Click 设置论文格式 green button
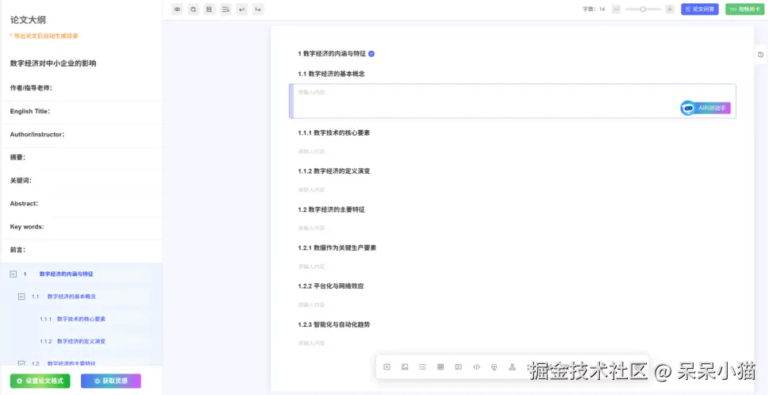The height and width of the screenshot is (395, 769). (40, 381)
